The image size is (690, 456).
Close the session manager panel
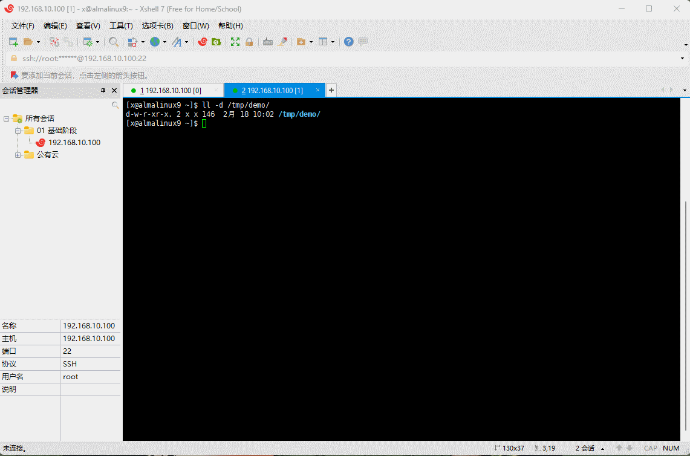[x=114, y=90]
